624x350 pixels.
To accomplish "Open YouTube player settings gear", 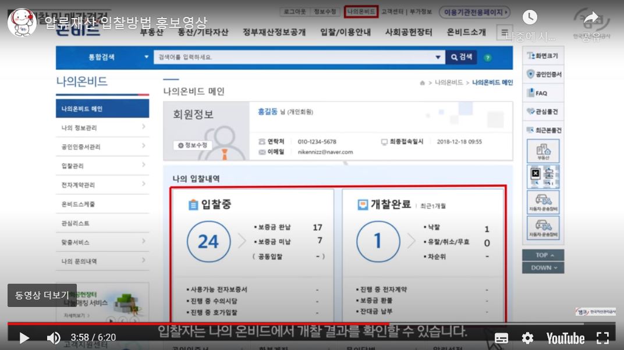I will [527, 338].
